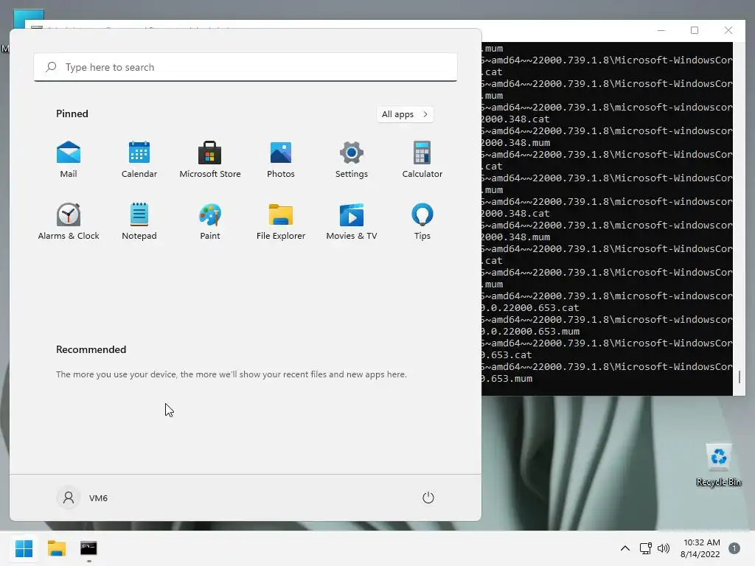Open the volume control in tray

[x=664, y=548]
